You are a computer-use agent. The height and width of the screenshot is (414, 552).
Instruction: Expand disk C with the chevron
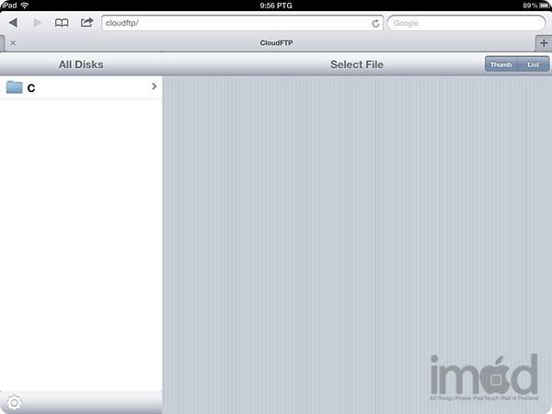(x=154, y=86)
